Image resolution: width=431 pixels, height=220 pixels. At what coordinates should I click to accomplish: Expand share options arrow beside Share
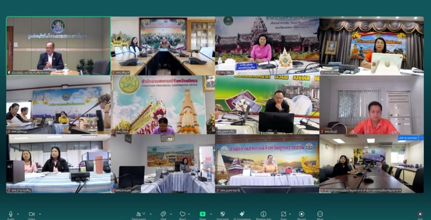(211, 214)
